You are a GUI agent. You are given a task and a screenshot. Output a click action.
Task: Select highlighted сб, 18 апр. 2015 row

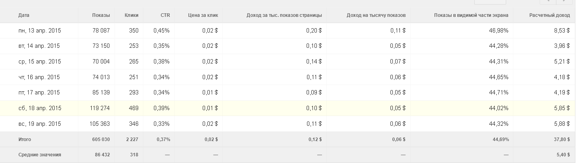click(39, 108)
